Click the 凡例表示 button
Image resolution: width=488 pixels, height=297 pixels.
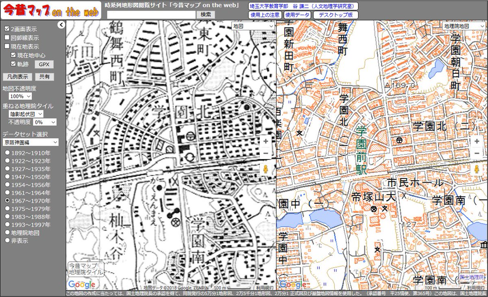point(17,76)
